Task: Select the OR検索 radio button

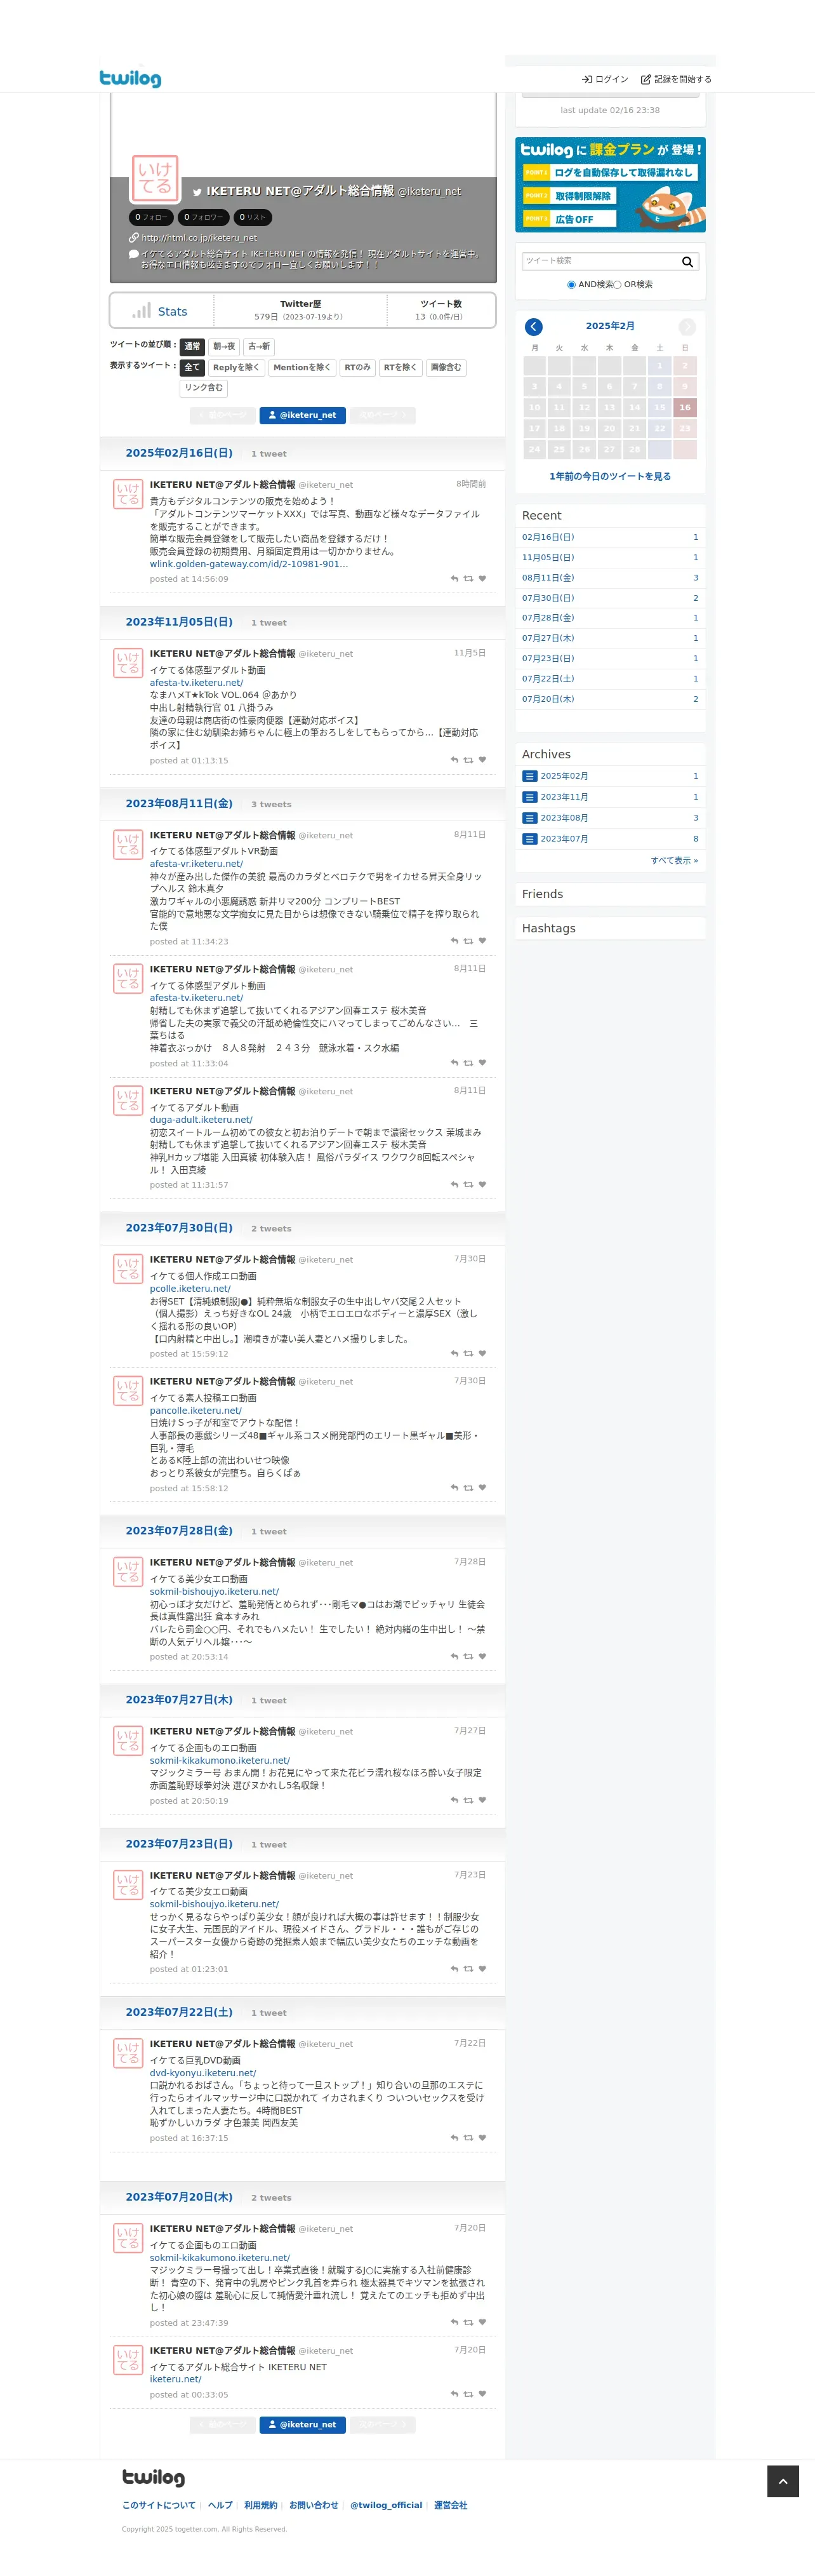Action: coord(617,285)
